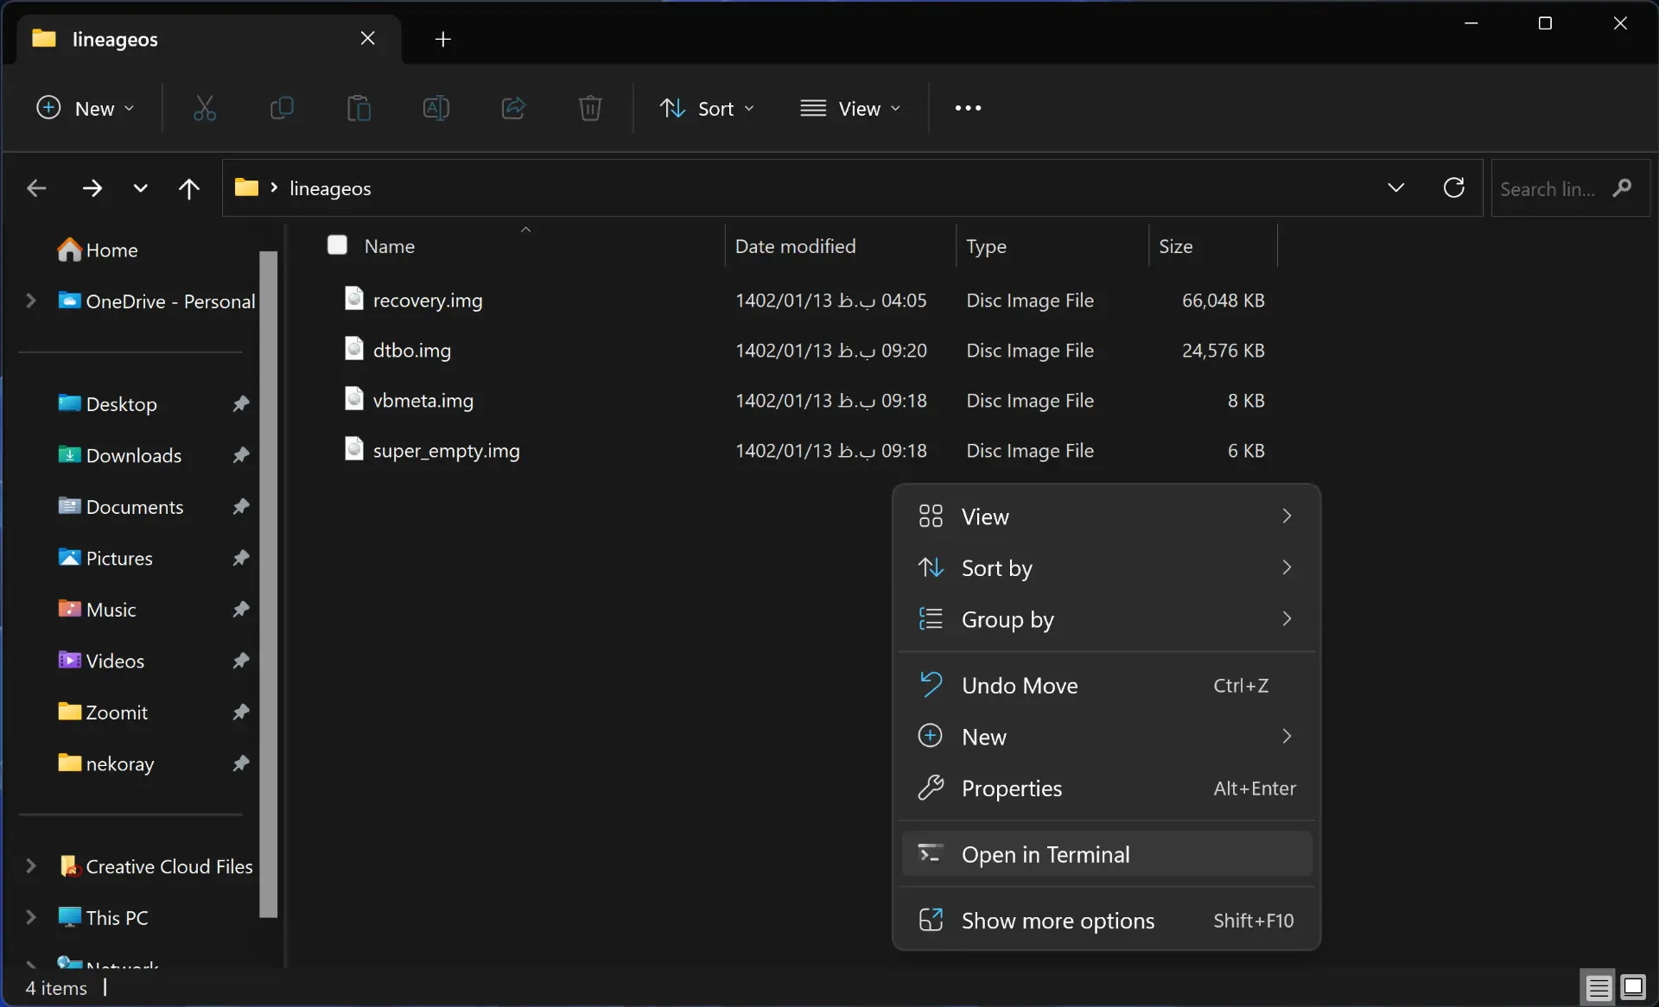1659x1007 pixels.
Task: Click the navigation pane vertical scrollbar
Action: [269, 584]
